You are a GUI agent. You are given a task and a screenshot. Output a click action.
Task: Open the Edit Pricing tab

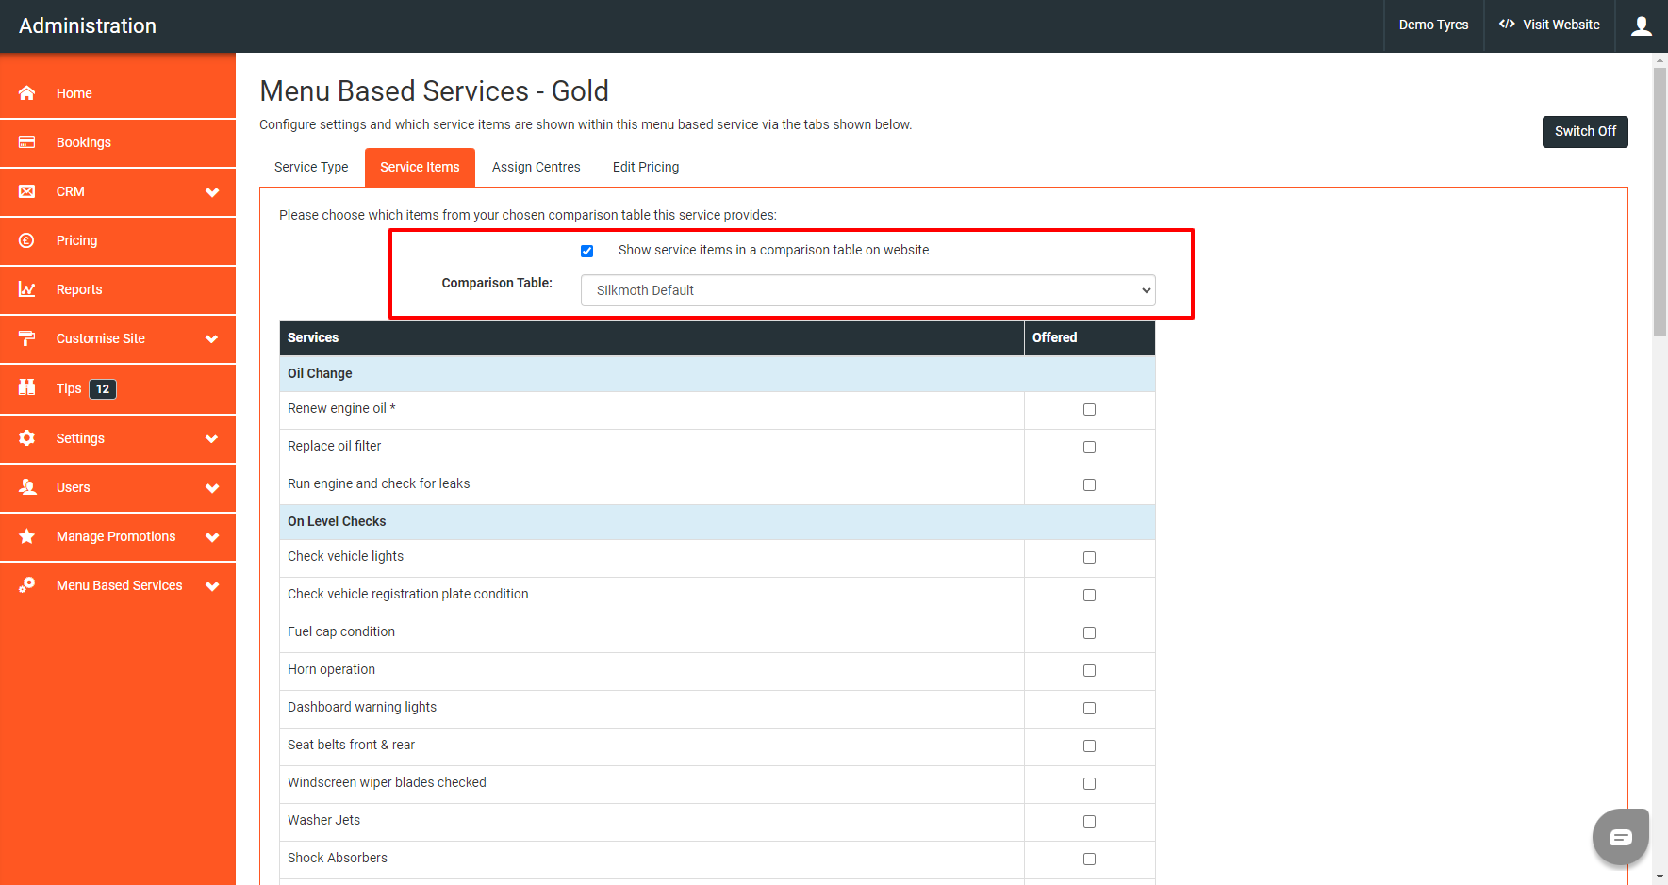[645, 167]
